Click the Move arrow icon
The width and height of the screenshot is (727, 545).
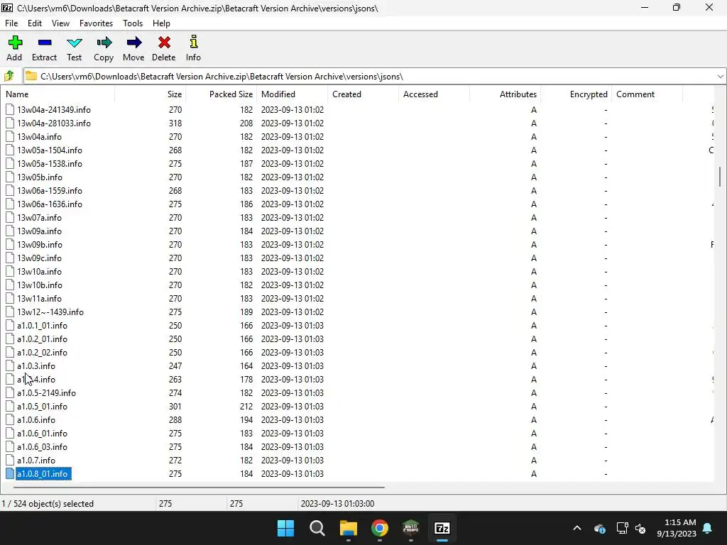pos(133,43)
